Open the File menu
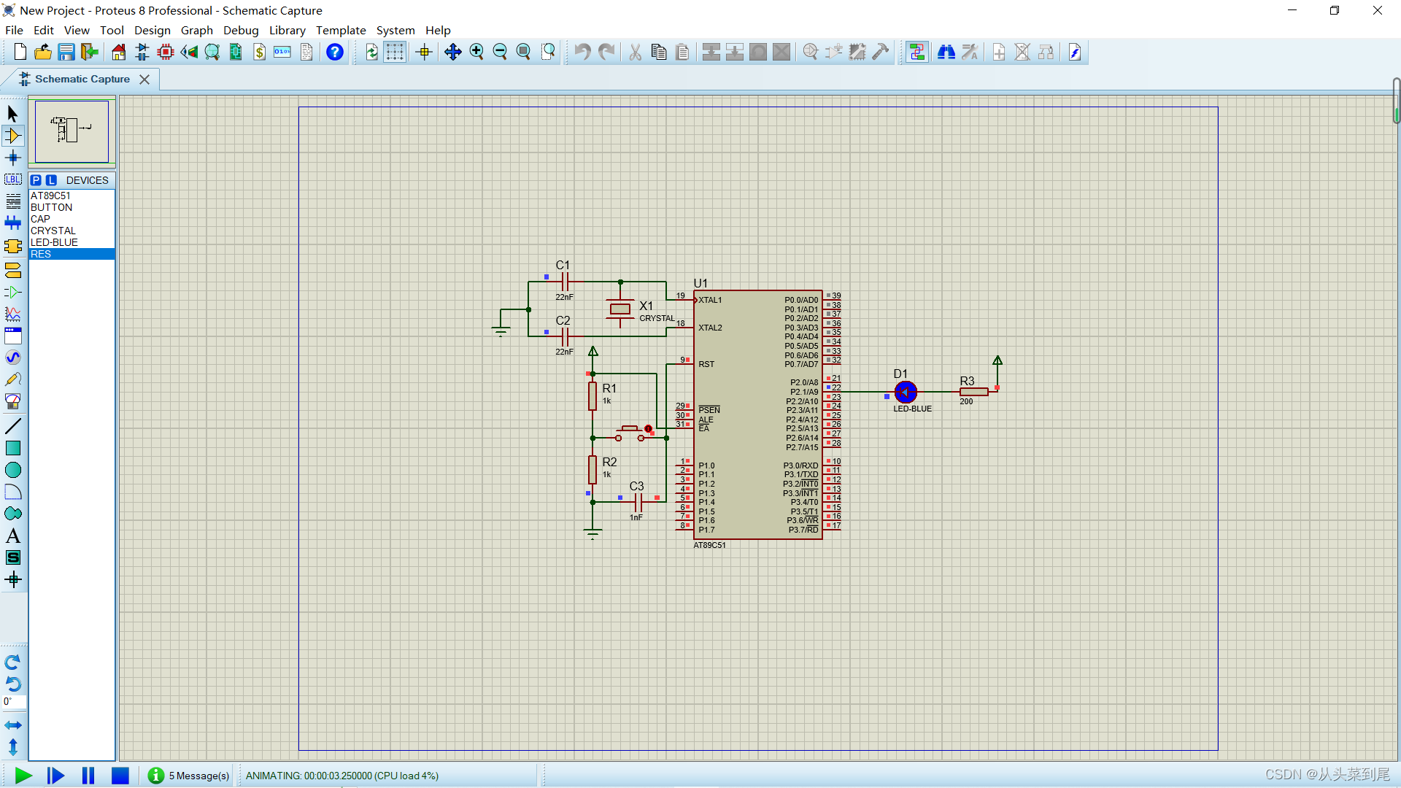1401x788 pixels. (14, 30)
